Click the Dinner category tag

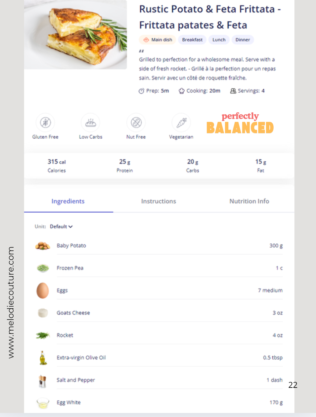coord(243,40)
